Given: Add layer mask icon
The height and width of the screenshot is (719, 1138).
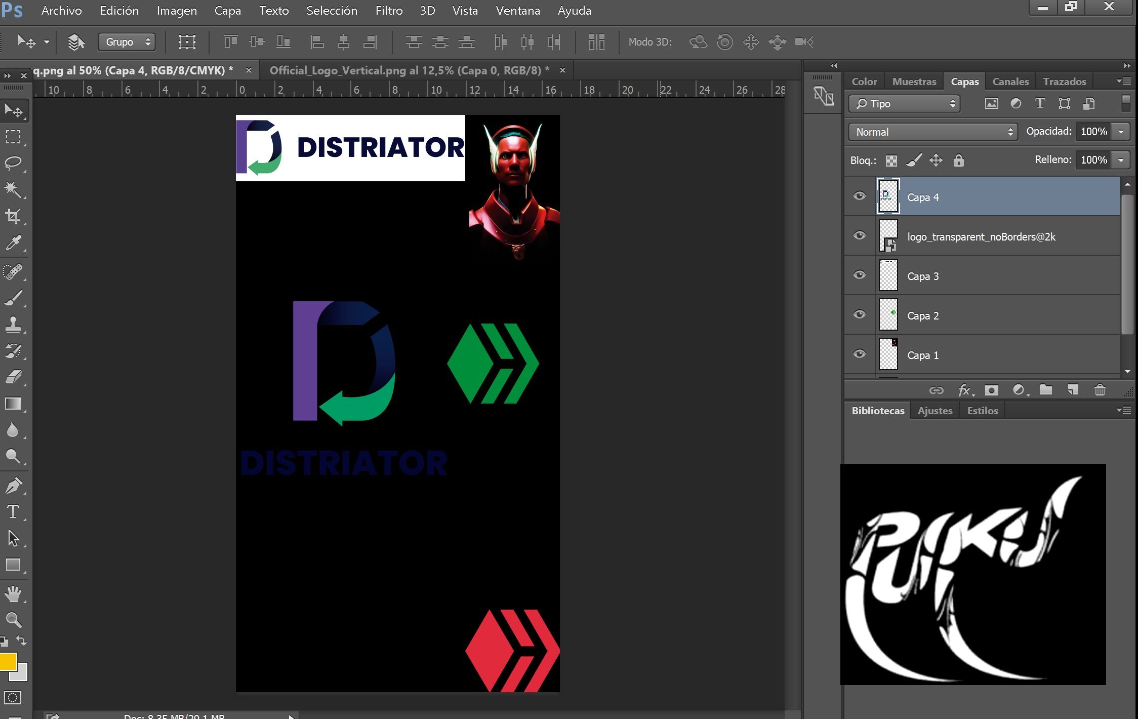Looking at the screenshot, I should [x=991, y=390].
